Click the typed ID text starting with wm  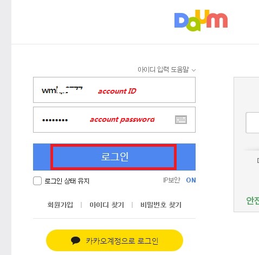(62, 90)
